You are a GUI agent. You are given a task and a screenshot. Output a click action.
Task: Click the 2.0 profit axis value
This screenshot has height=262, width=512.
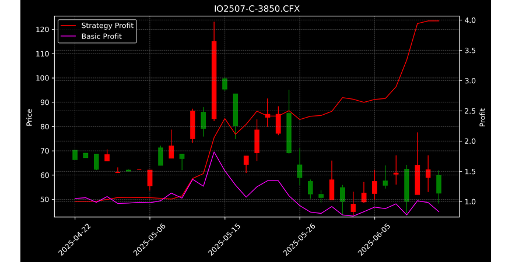[x=470, y=141]
